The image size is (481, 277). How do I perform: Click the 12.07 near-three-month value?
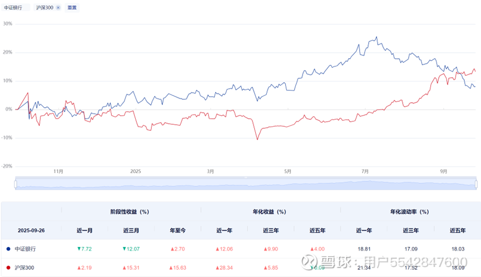131,249
